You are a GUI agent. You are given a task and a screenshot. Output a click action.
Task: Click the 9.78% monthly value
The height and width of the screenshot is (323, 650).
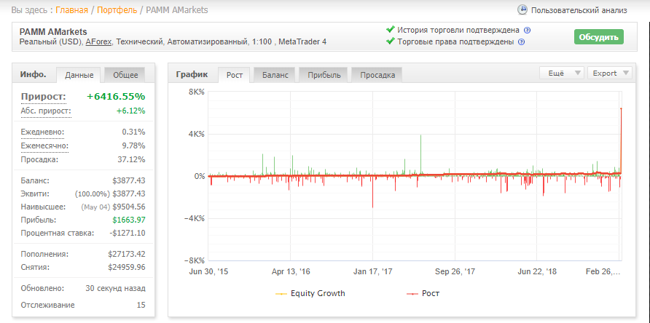pyautogui.click(x=132, y=145)
